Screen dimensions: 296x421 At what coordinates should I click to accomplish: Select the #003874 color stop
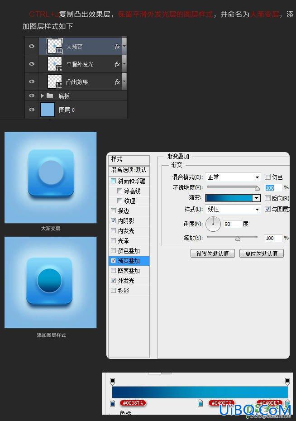[x=112, y=402]
